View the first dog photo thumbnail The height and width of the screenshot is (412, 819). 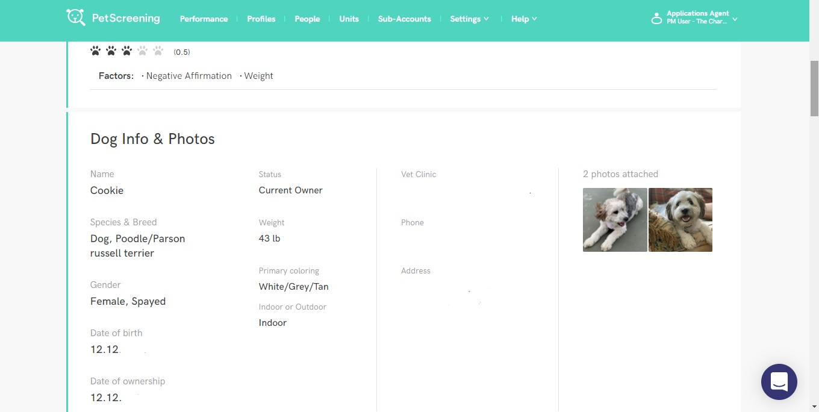(x=615, y=220)
